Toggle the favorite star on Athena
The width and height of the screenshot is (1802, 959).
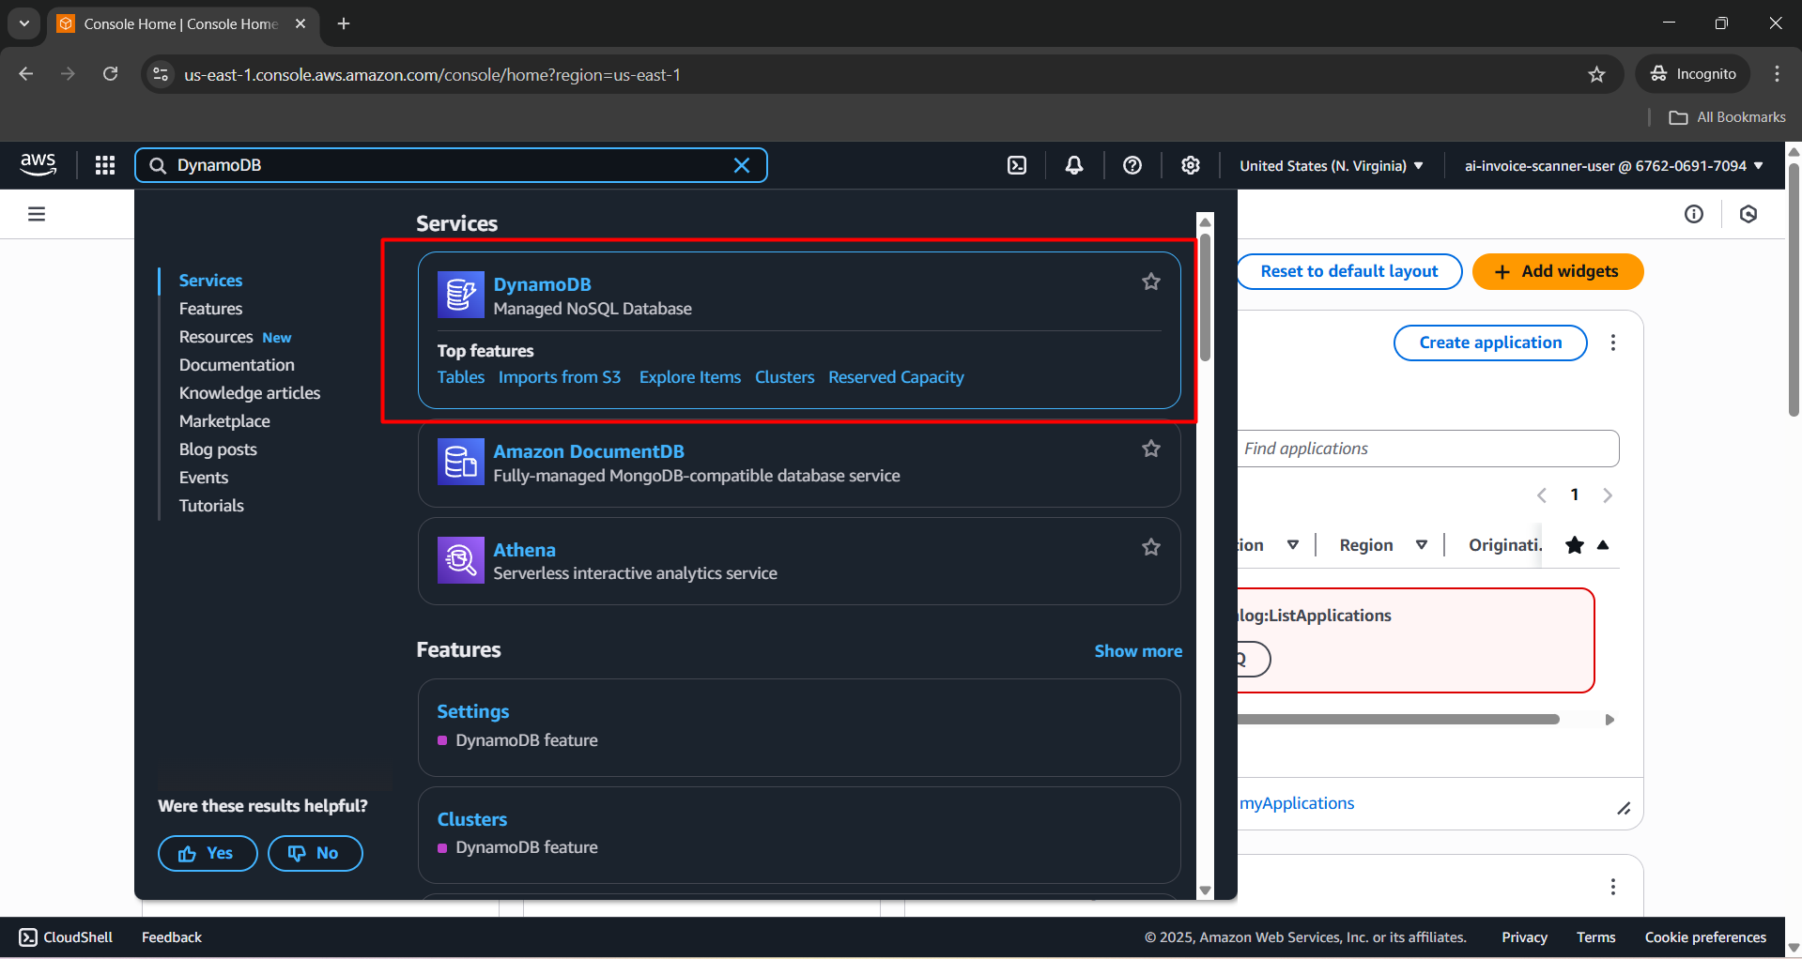[1151, 547]
